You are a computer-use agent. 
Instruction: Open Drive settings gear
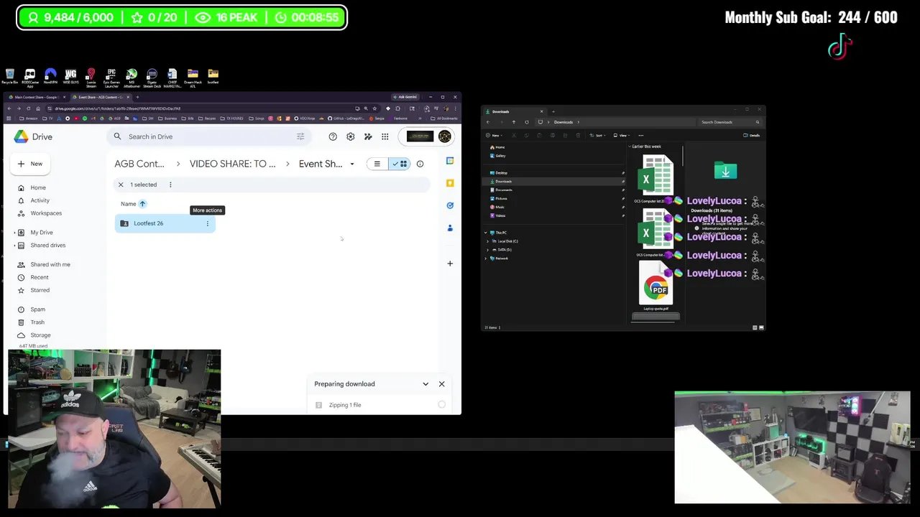[x=350, y=136]
